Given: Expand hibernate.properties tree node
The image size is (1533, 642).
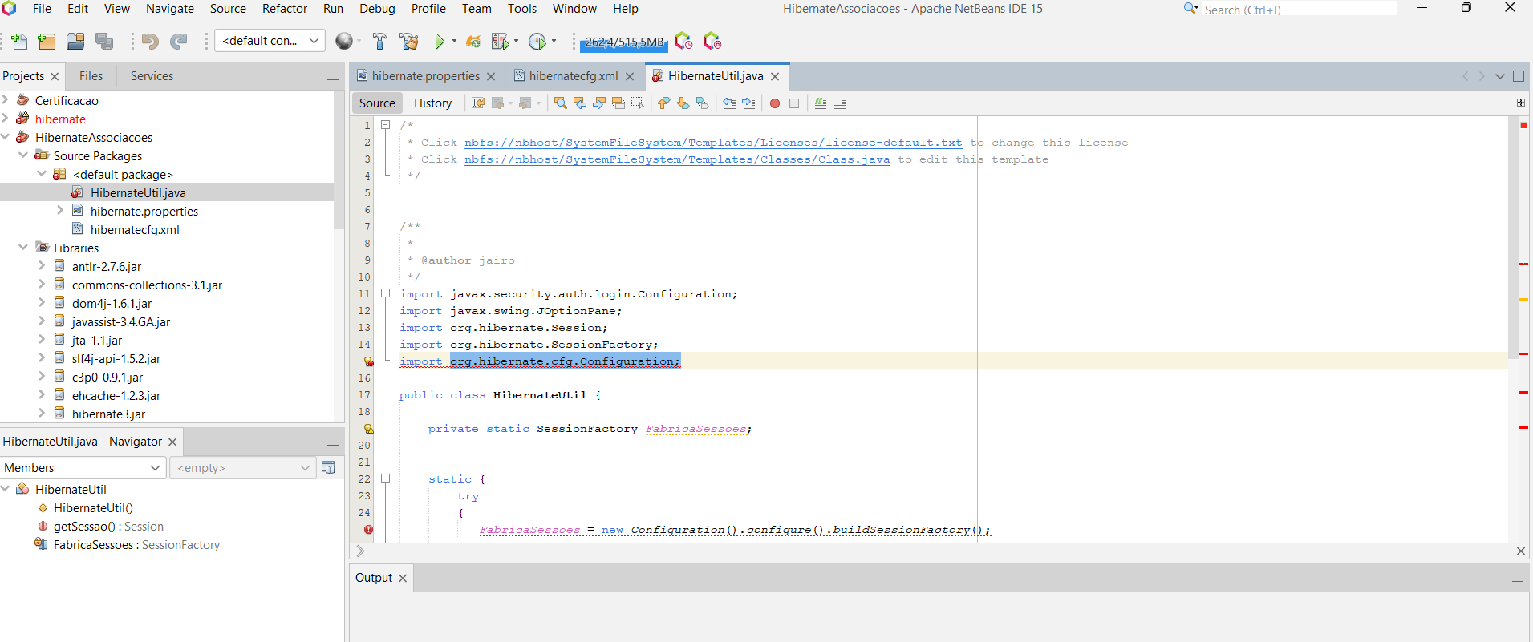Looking at the screenshot, I should pos(60,211).
